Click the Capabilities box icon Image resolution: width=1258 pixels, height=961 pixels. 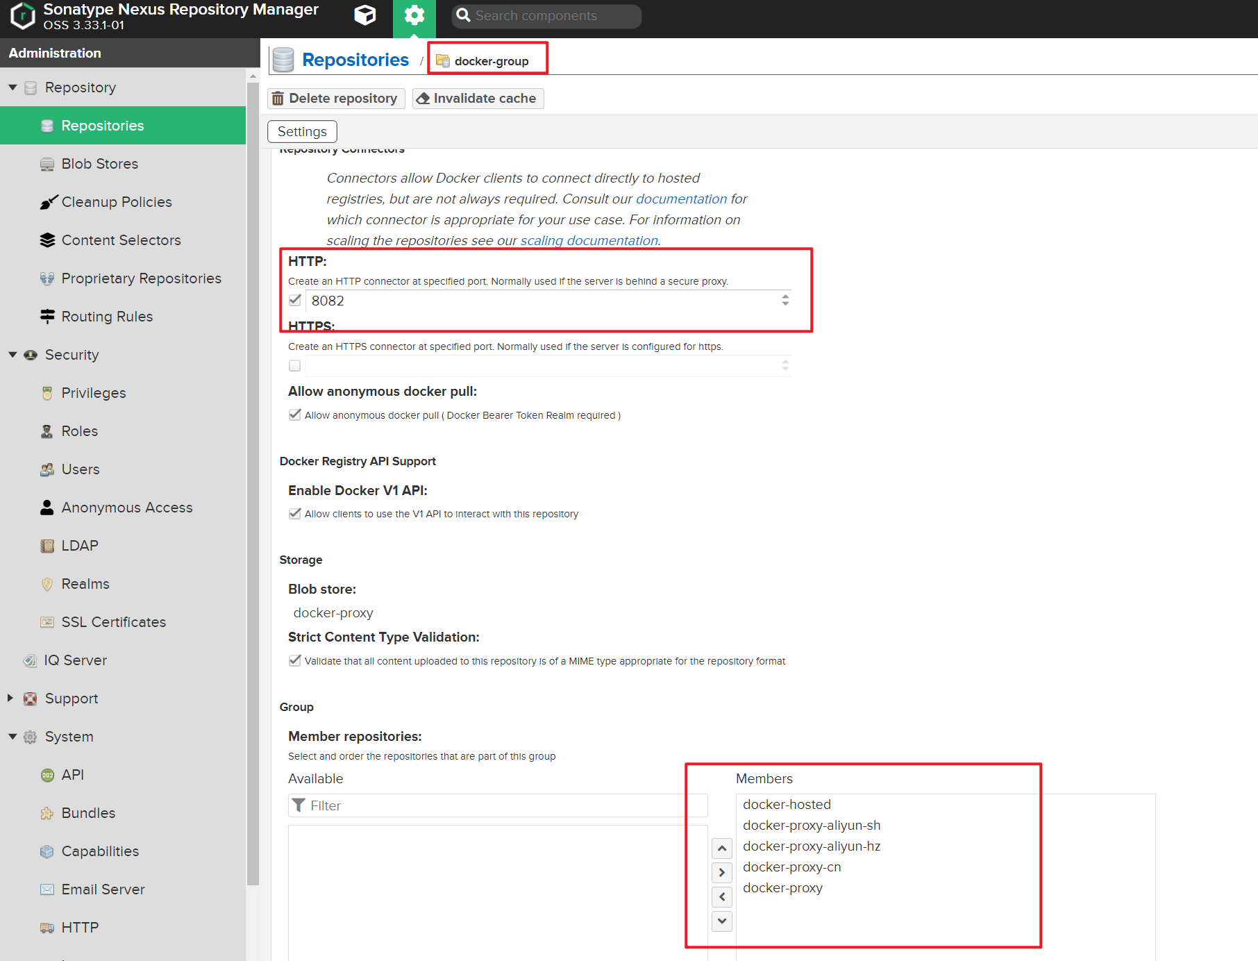[x=47, y=851]
